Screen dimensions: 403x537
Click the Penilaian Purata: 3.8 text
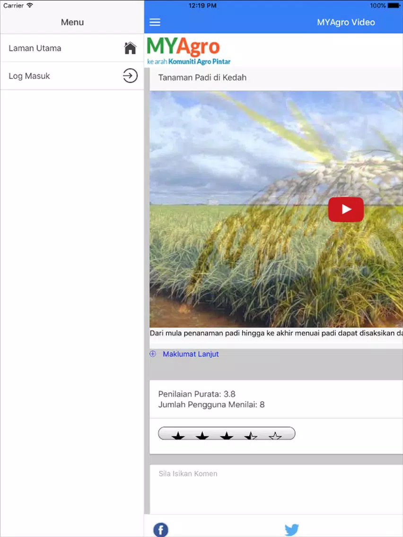coord(197,394)
